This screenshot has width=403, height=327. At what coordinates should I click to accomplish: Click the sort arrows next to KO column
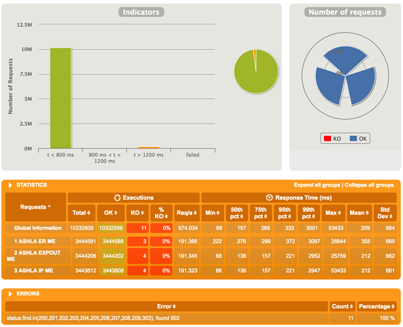[142, 213]
